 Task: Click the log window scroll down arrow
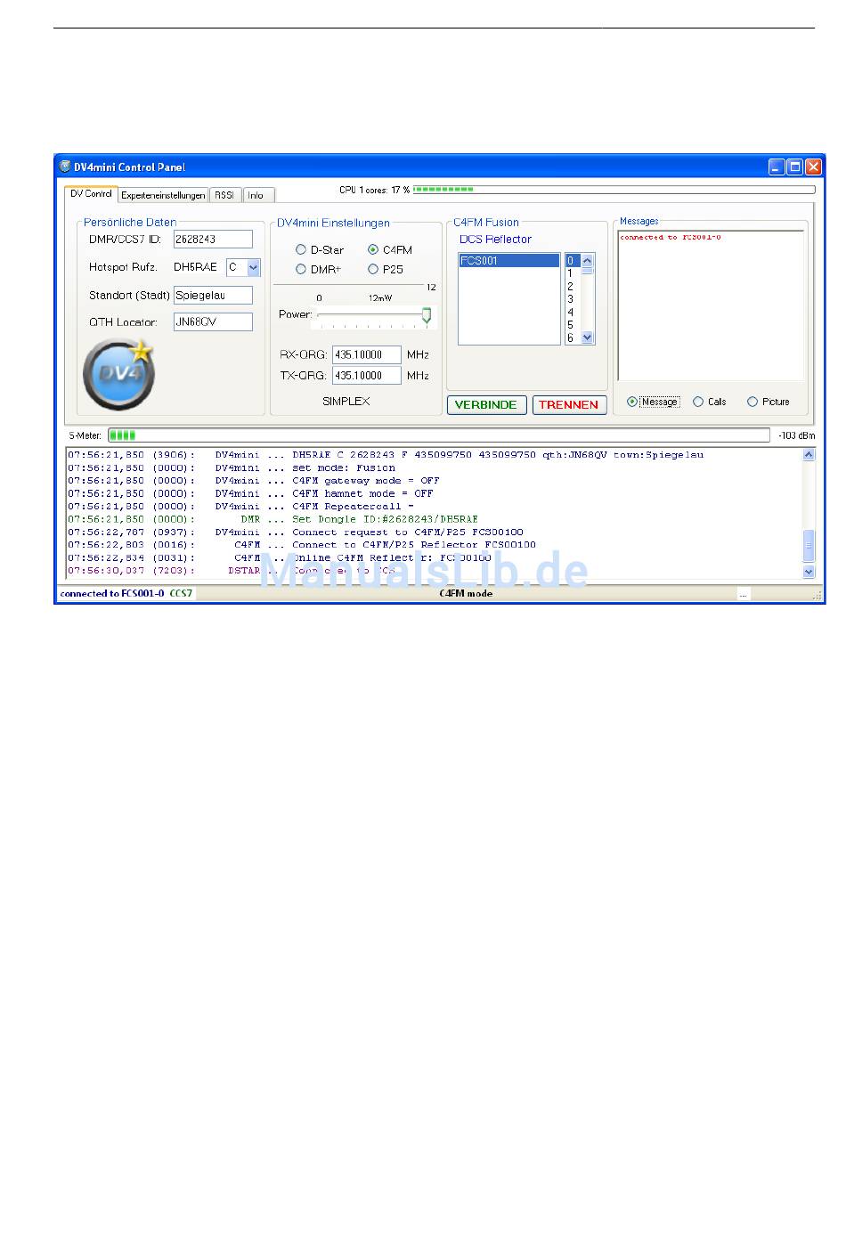pos(809,572)
